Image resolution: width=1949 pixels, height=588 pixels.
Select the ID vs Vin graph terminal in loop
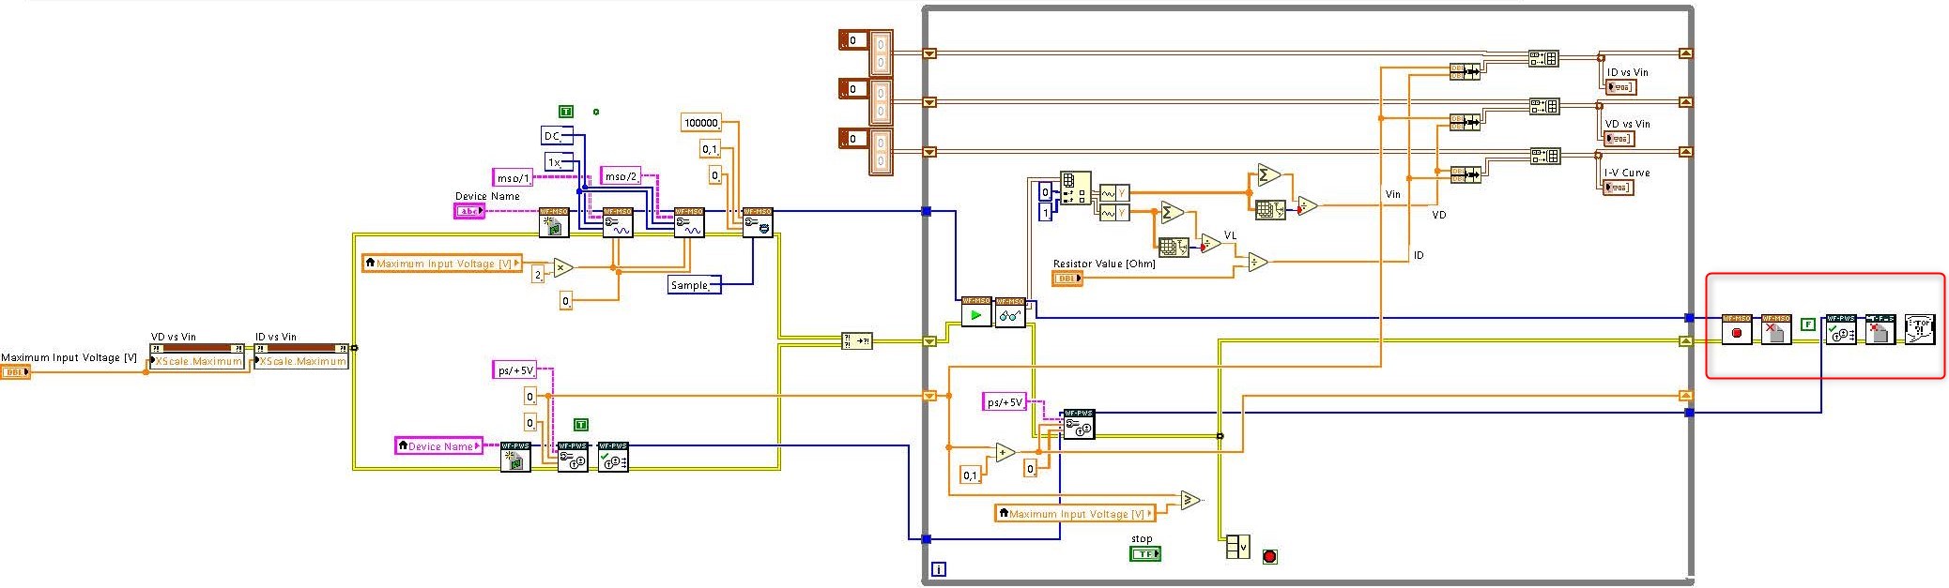coord(1621,87)
